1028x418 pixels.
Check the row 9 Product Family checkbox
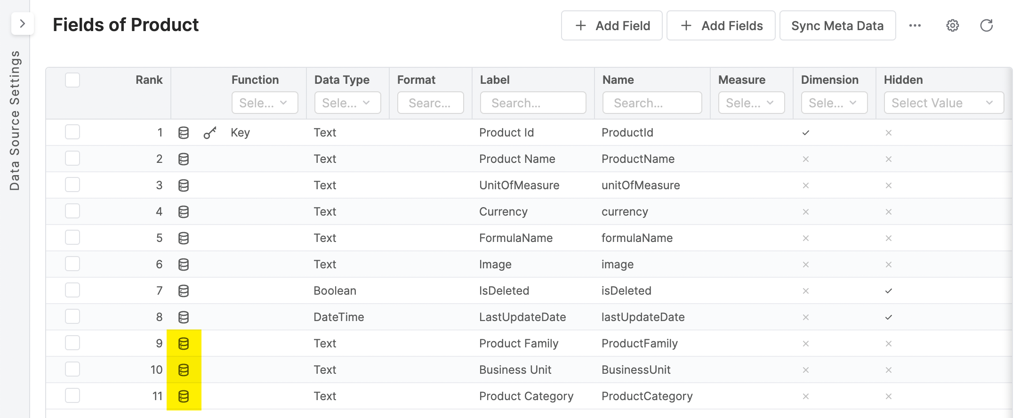click(72, 343)
